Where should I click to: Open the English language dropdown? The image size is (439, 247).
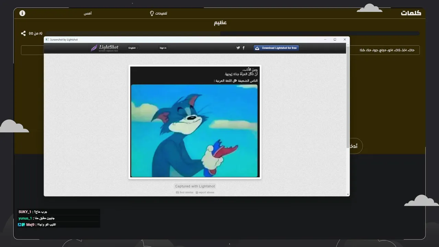click(133, 48)
